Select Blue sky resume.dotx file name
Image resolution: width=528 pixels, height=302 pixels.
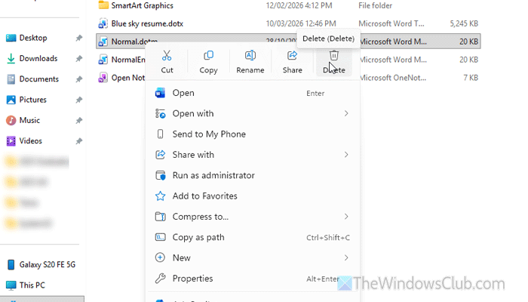tap(147, 23)
